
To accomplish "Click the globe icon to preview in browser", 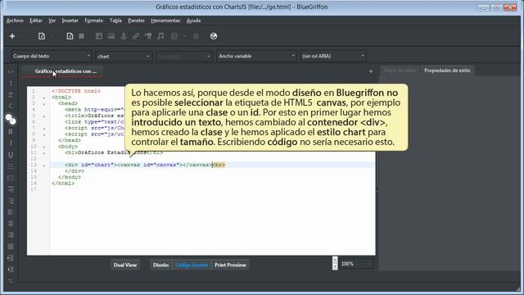I will click(x=214, y=36).
